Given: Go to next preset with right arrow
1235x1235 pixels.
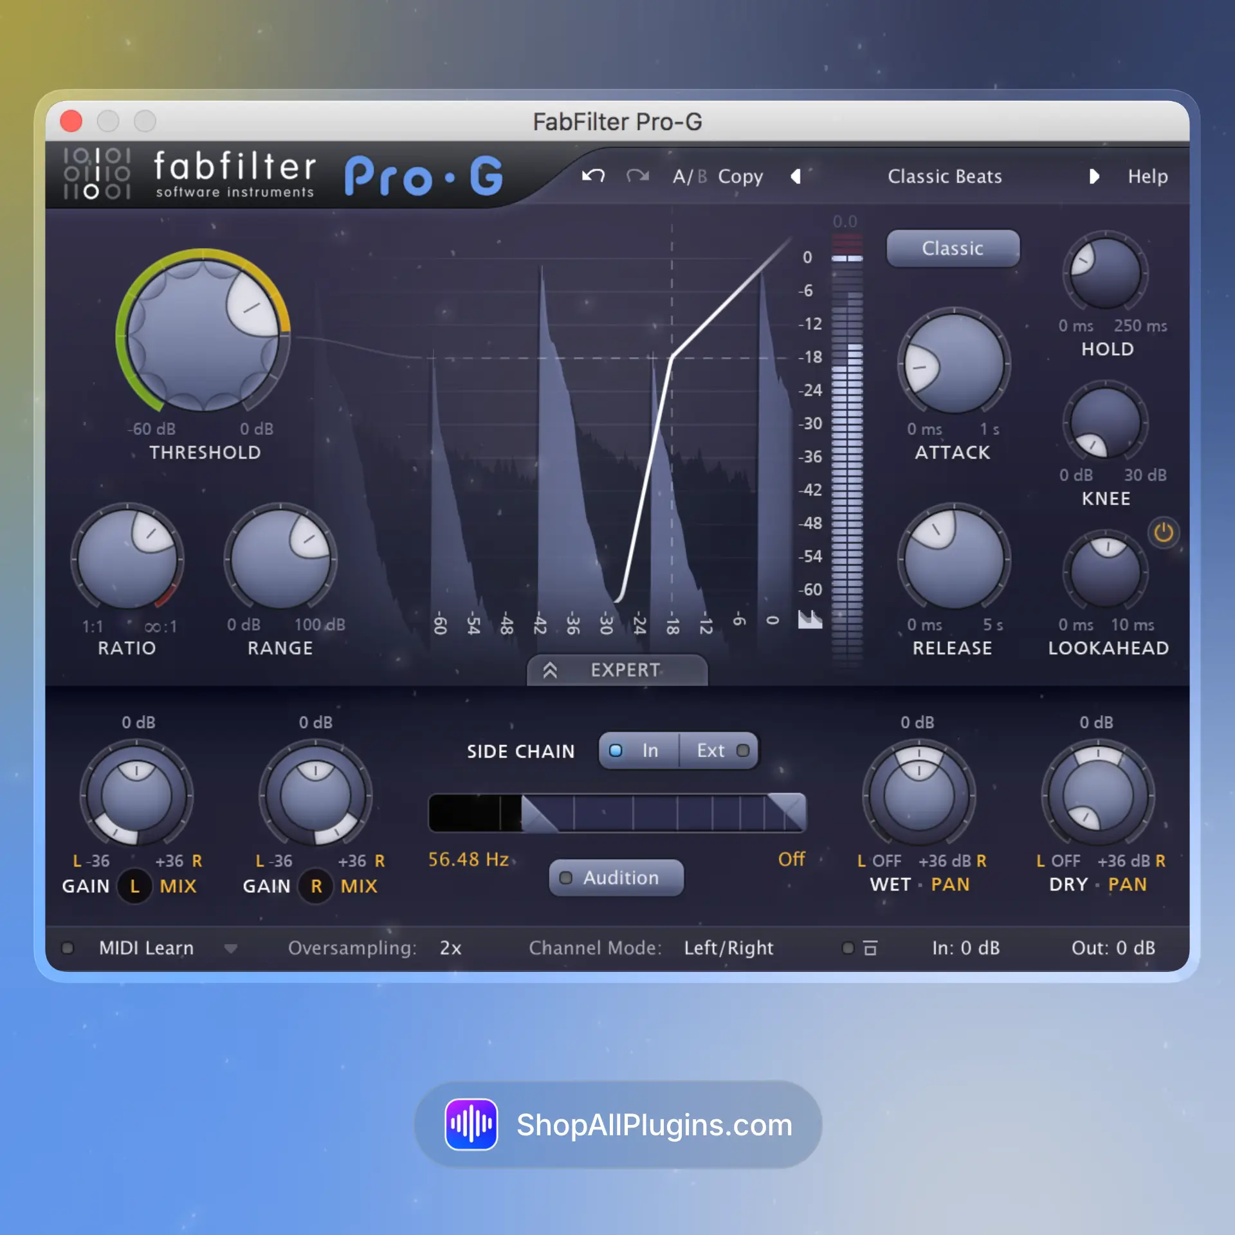Looking at the screenshot, I should (1093, 176).
